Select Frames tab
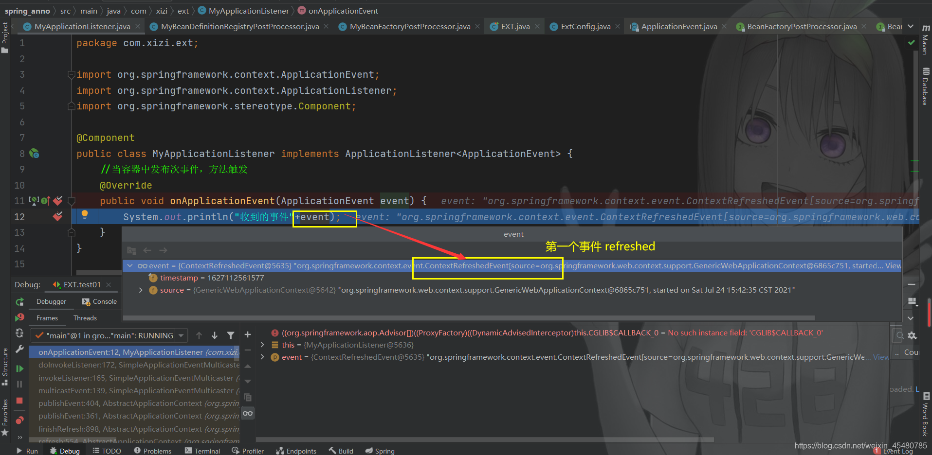 pos(47,318)
